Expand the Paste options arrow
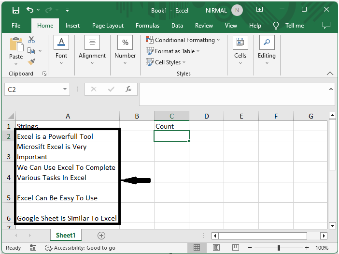339x254 pixels. [16, 64]
